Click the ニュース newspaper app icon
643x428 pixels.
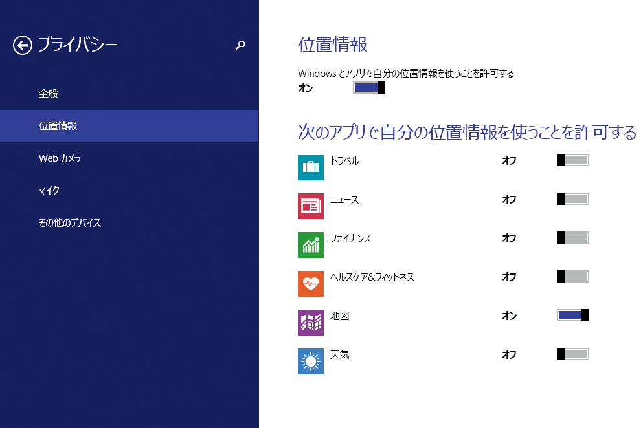(x=310, y=206)
